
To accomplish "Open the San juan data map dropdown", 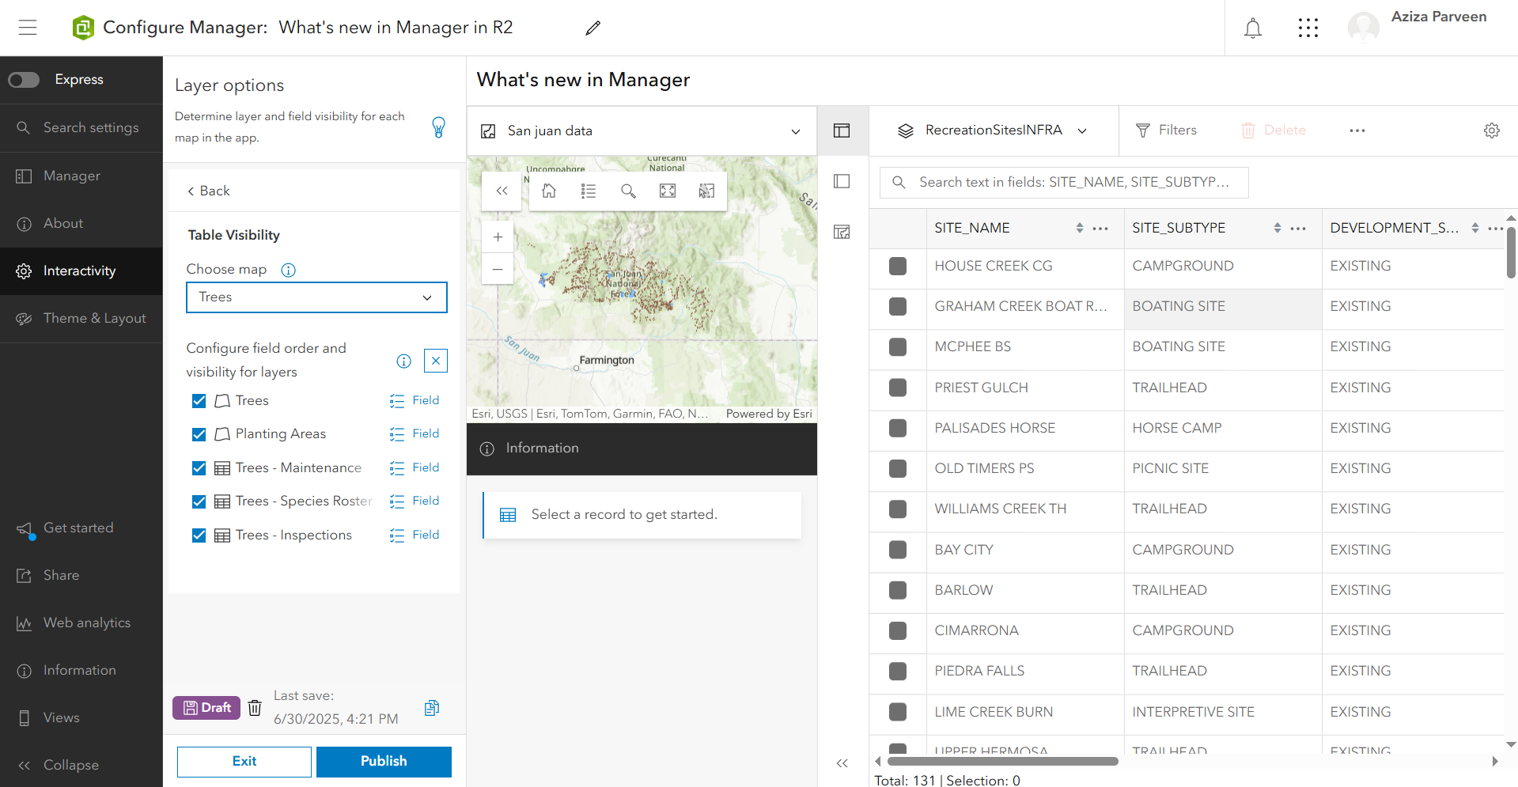I will (x=642, y=131).
